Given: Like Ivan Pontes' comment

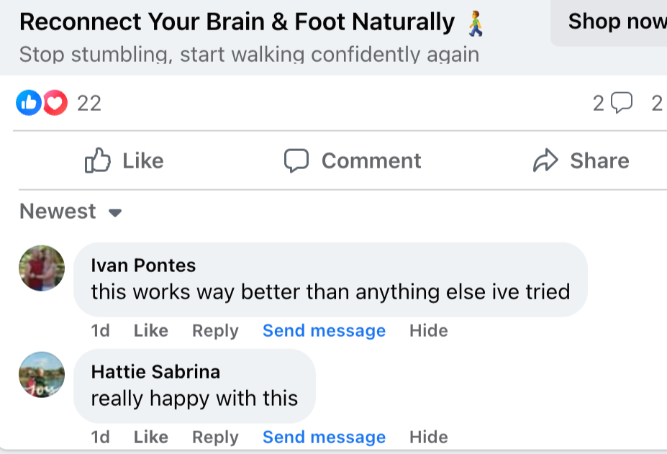Looking at the screenshot, I should 151,331.
